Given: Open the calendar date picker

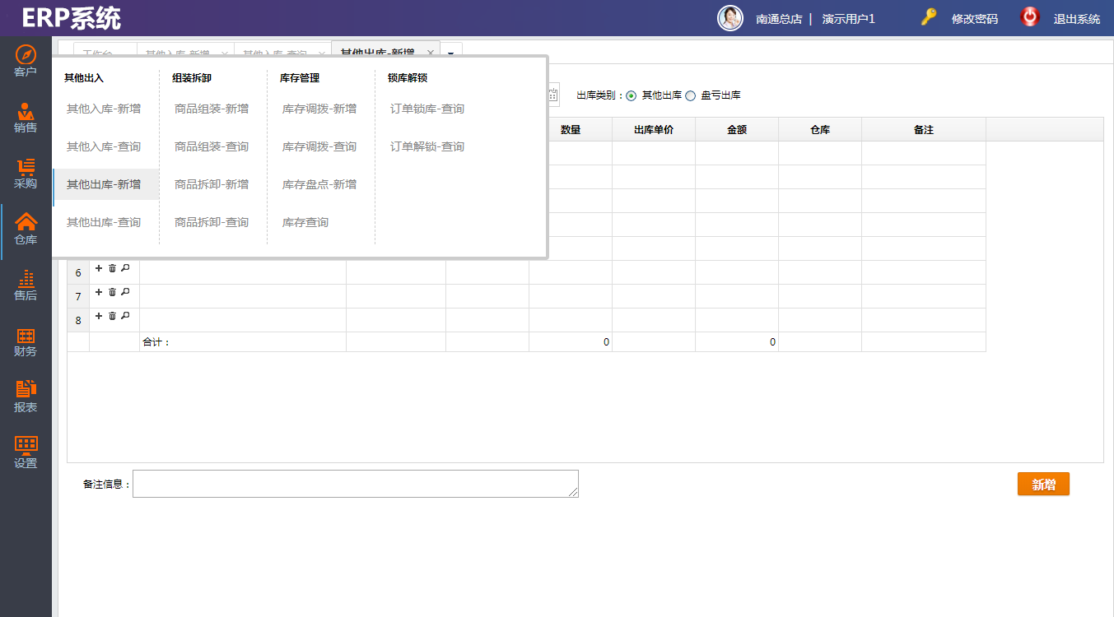Looking at the screenshot, I should point(553,95).
